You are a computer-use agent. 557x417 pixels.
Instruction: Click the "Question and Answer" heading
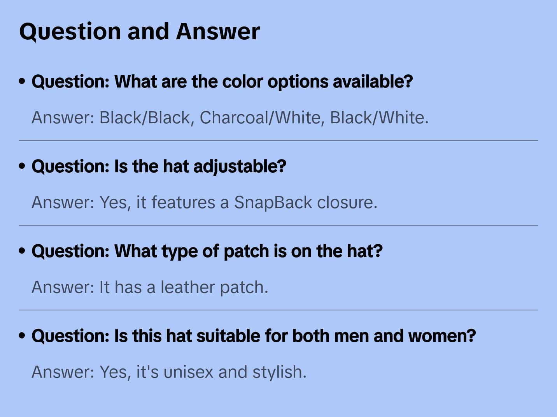click(139, 32)
